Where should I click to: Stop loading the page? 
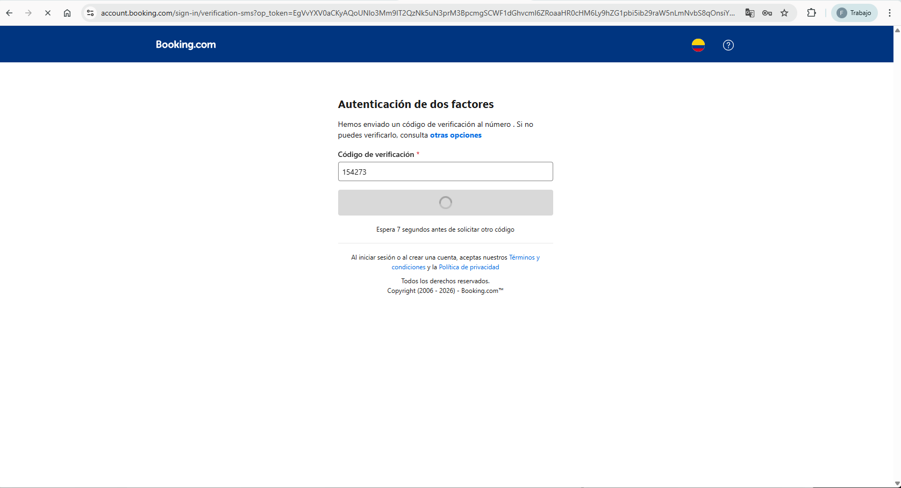48,13
